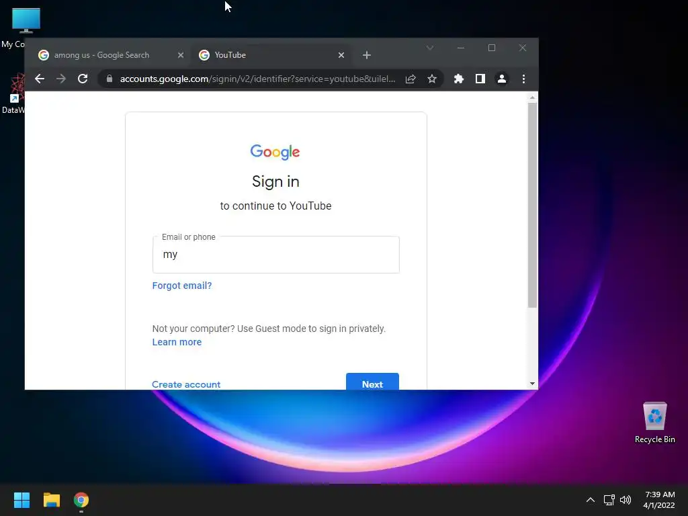Share this page using the share icon
The height and width of the screenshot is (516, 688).
(411, 79)
